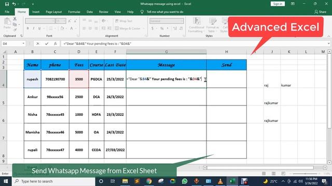Click the Share button

[x=320, y=12]
